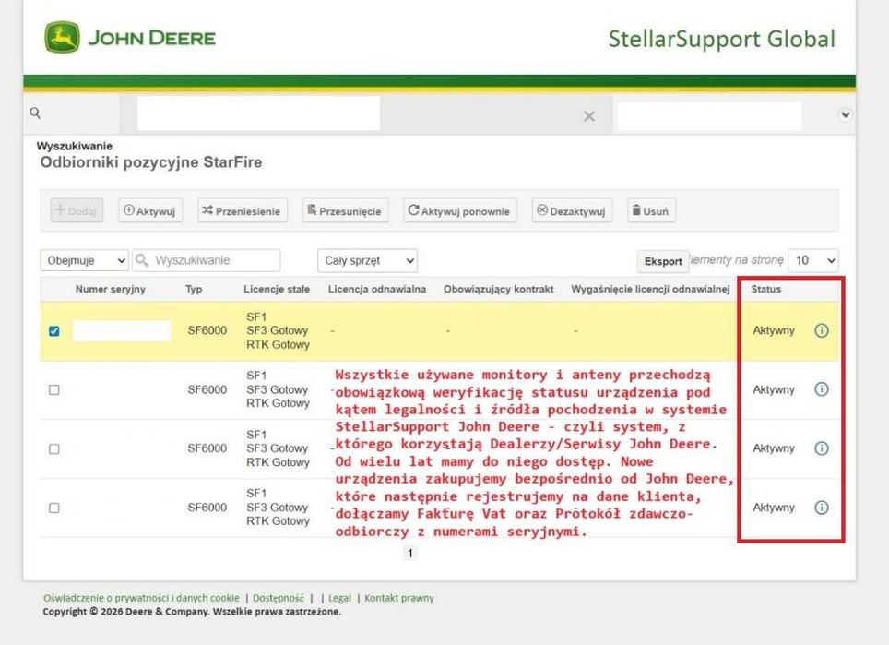Open the Kontakt prawny footer link
Screen dimensions: 889x645
point(399,598)
